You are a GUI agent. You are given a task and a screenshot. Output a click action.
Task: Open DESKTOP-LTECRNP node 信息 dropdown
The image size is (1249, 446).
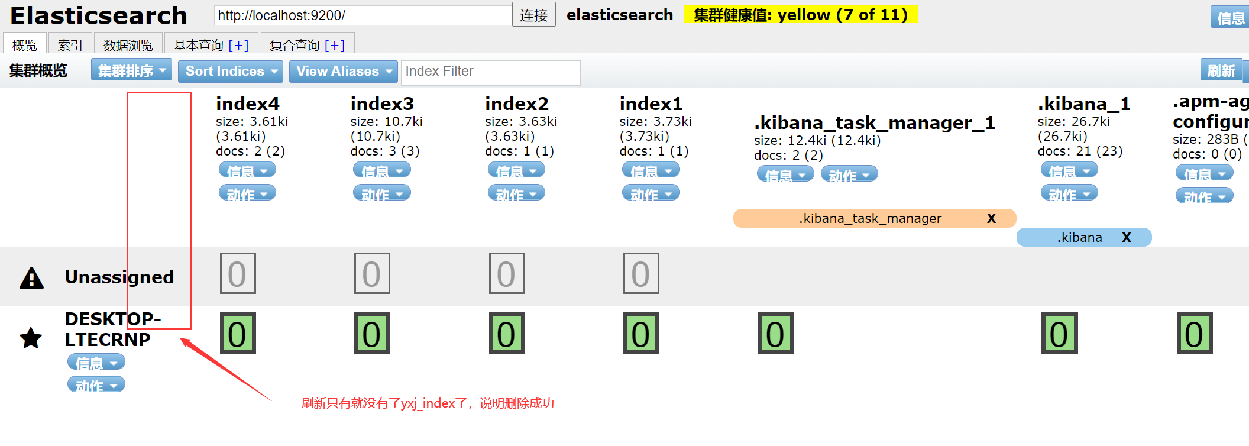pyautogui.click(x=96, y=362)
